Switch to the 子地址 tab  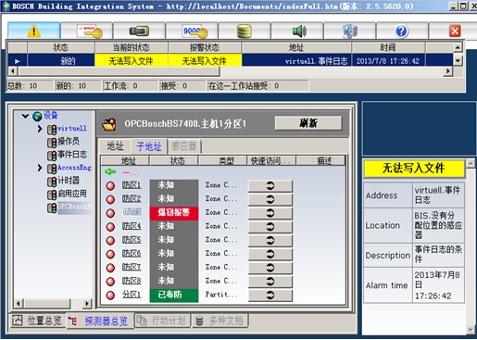(149, 146)
